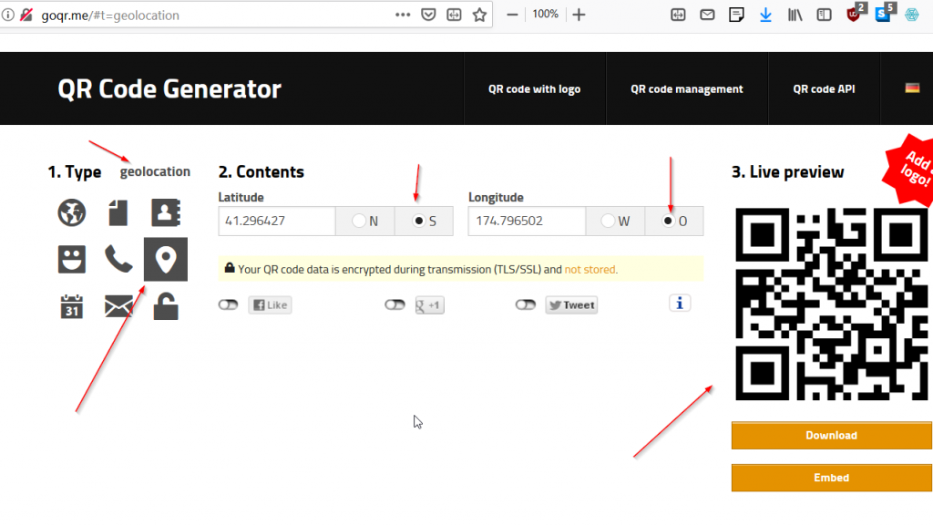The image size is (933, 526).
Task: Click the blue info icon
Action: click(x=680, y=303)
